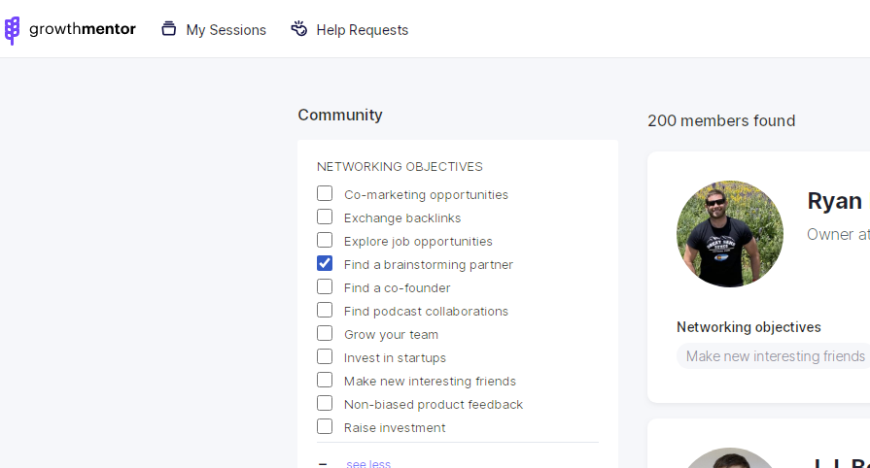The height and width of the screenshot is (468, 870).
Task: Check Non-biased product feedback option
Action: point(325,403)
